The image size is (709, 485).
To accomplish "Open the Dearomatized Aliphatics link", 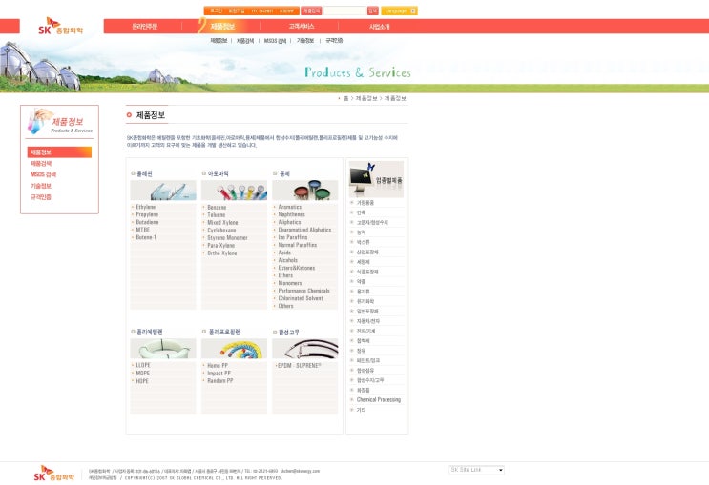I will (304, 230).
